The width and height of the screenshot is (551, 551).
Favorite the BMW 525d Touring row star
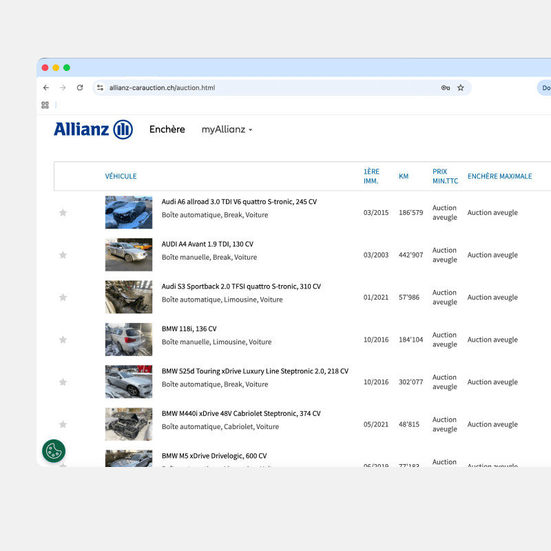click(x=63, y=382)
